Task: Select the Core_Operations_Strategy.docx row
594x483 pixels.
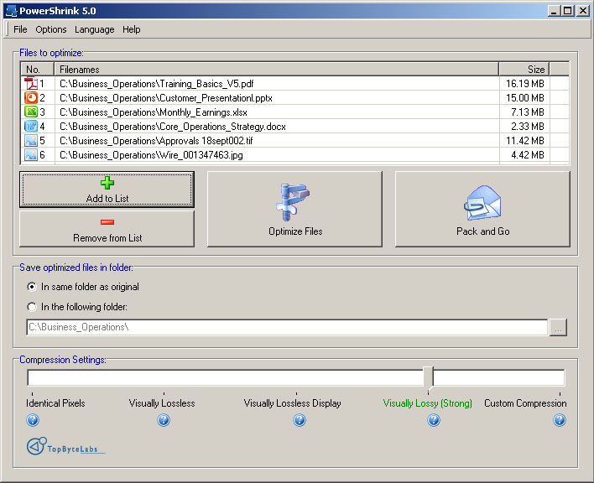Action: click(x=295, y=126)
